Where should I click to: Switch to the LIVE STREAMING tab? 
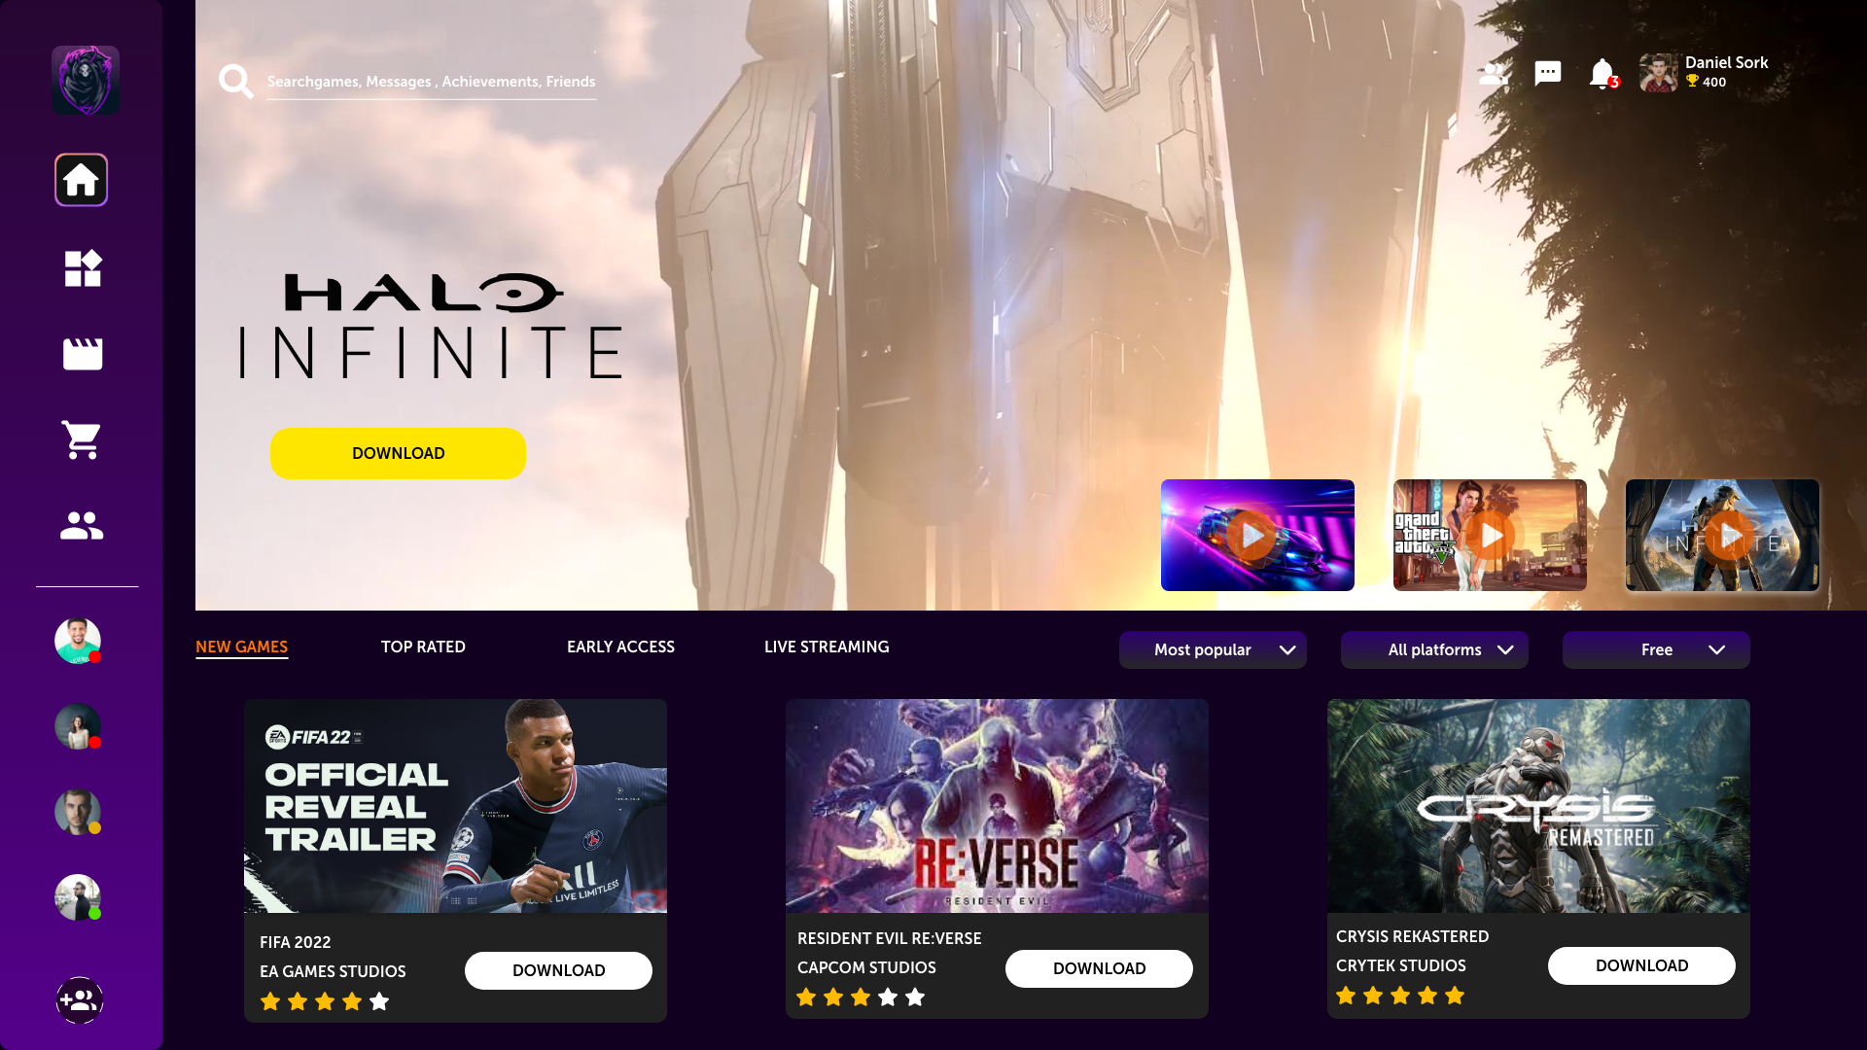827,647
